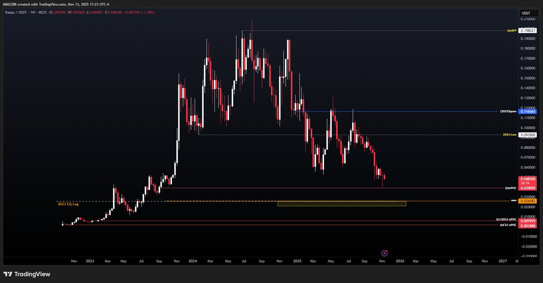Click the Kaspa / USDT symbol title

tap(16, 12)
